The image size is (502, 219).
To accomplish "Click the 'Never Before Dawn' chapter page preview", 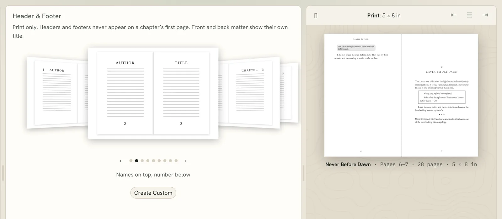I will click(440, 95).
